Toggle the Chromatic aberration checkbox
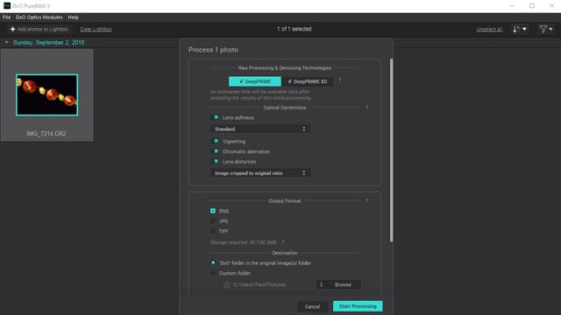 coord(217,151)
